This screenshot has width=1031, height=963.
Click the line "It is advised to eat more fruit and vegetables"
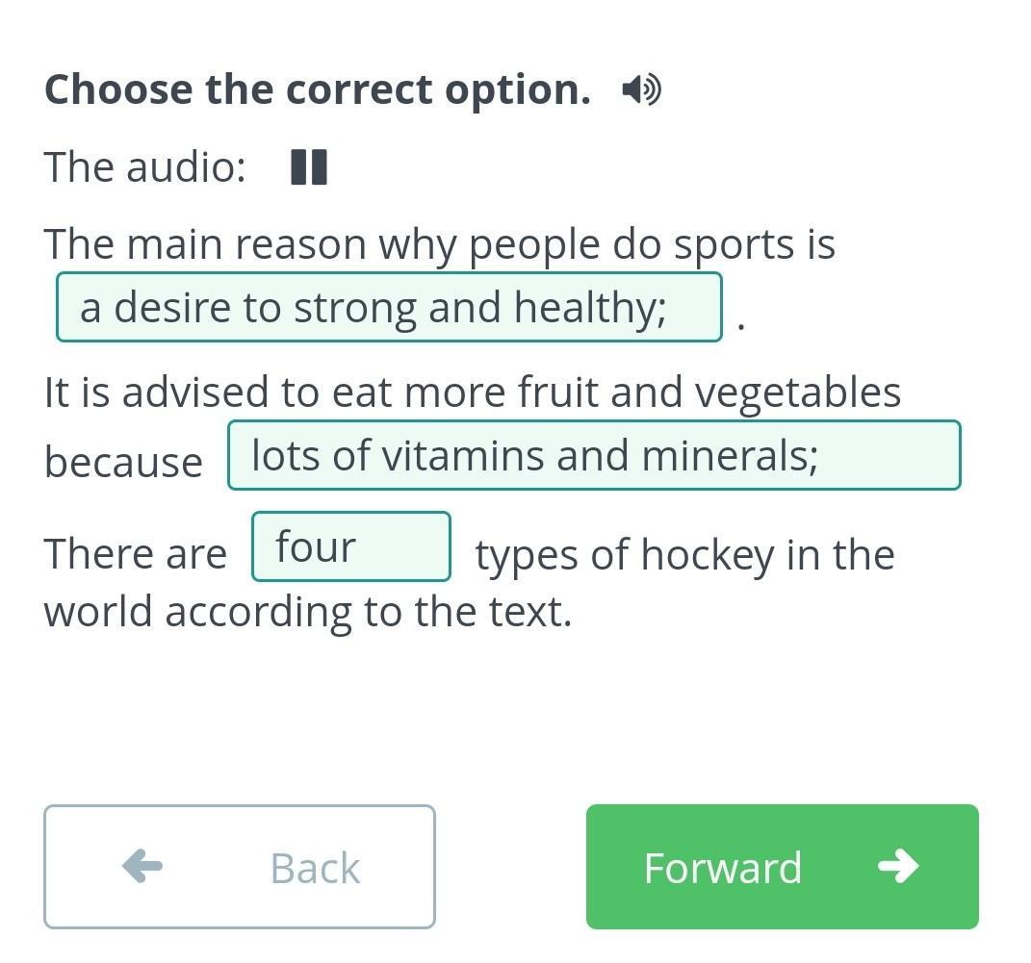(473, 393)
